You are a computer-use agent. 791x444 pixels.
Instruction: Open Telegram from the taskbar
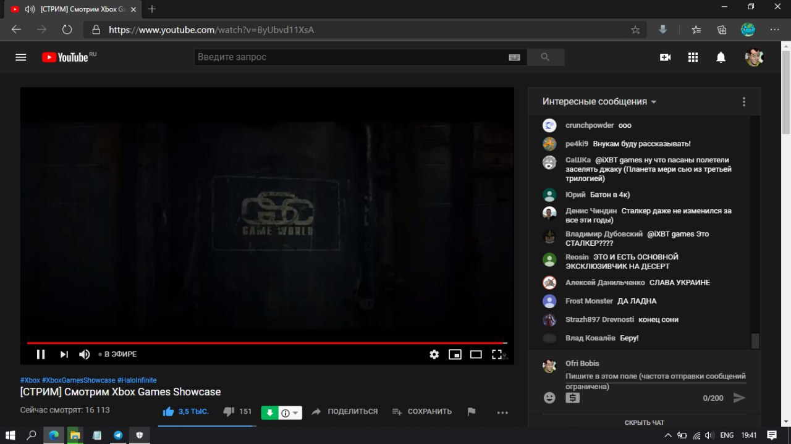118,435
